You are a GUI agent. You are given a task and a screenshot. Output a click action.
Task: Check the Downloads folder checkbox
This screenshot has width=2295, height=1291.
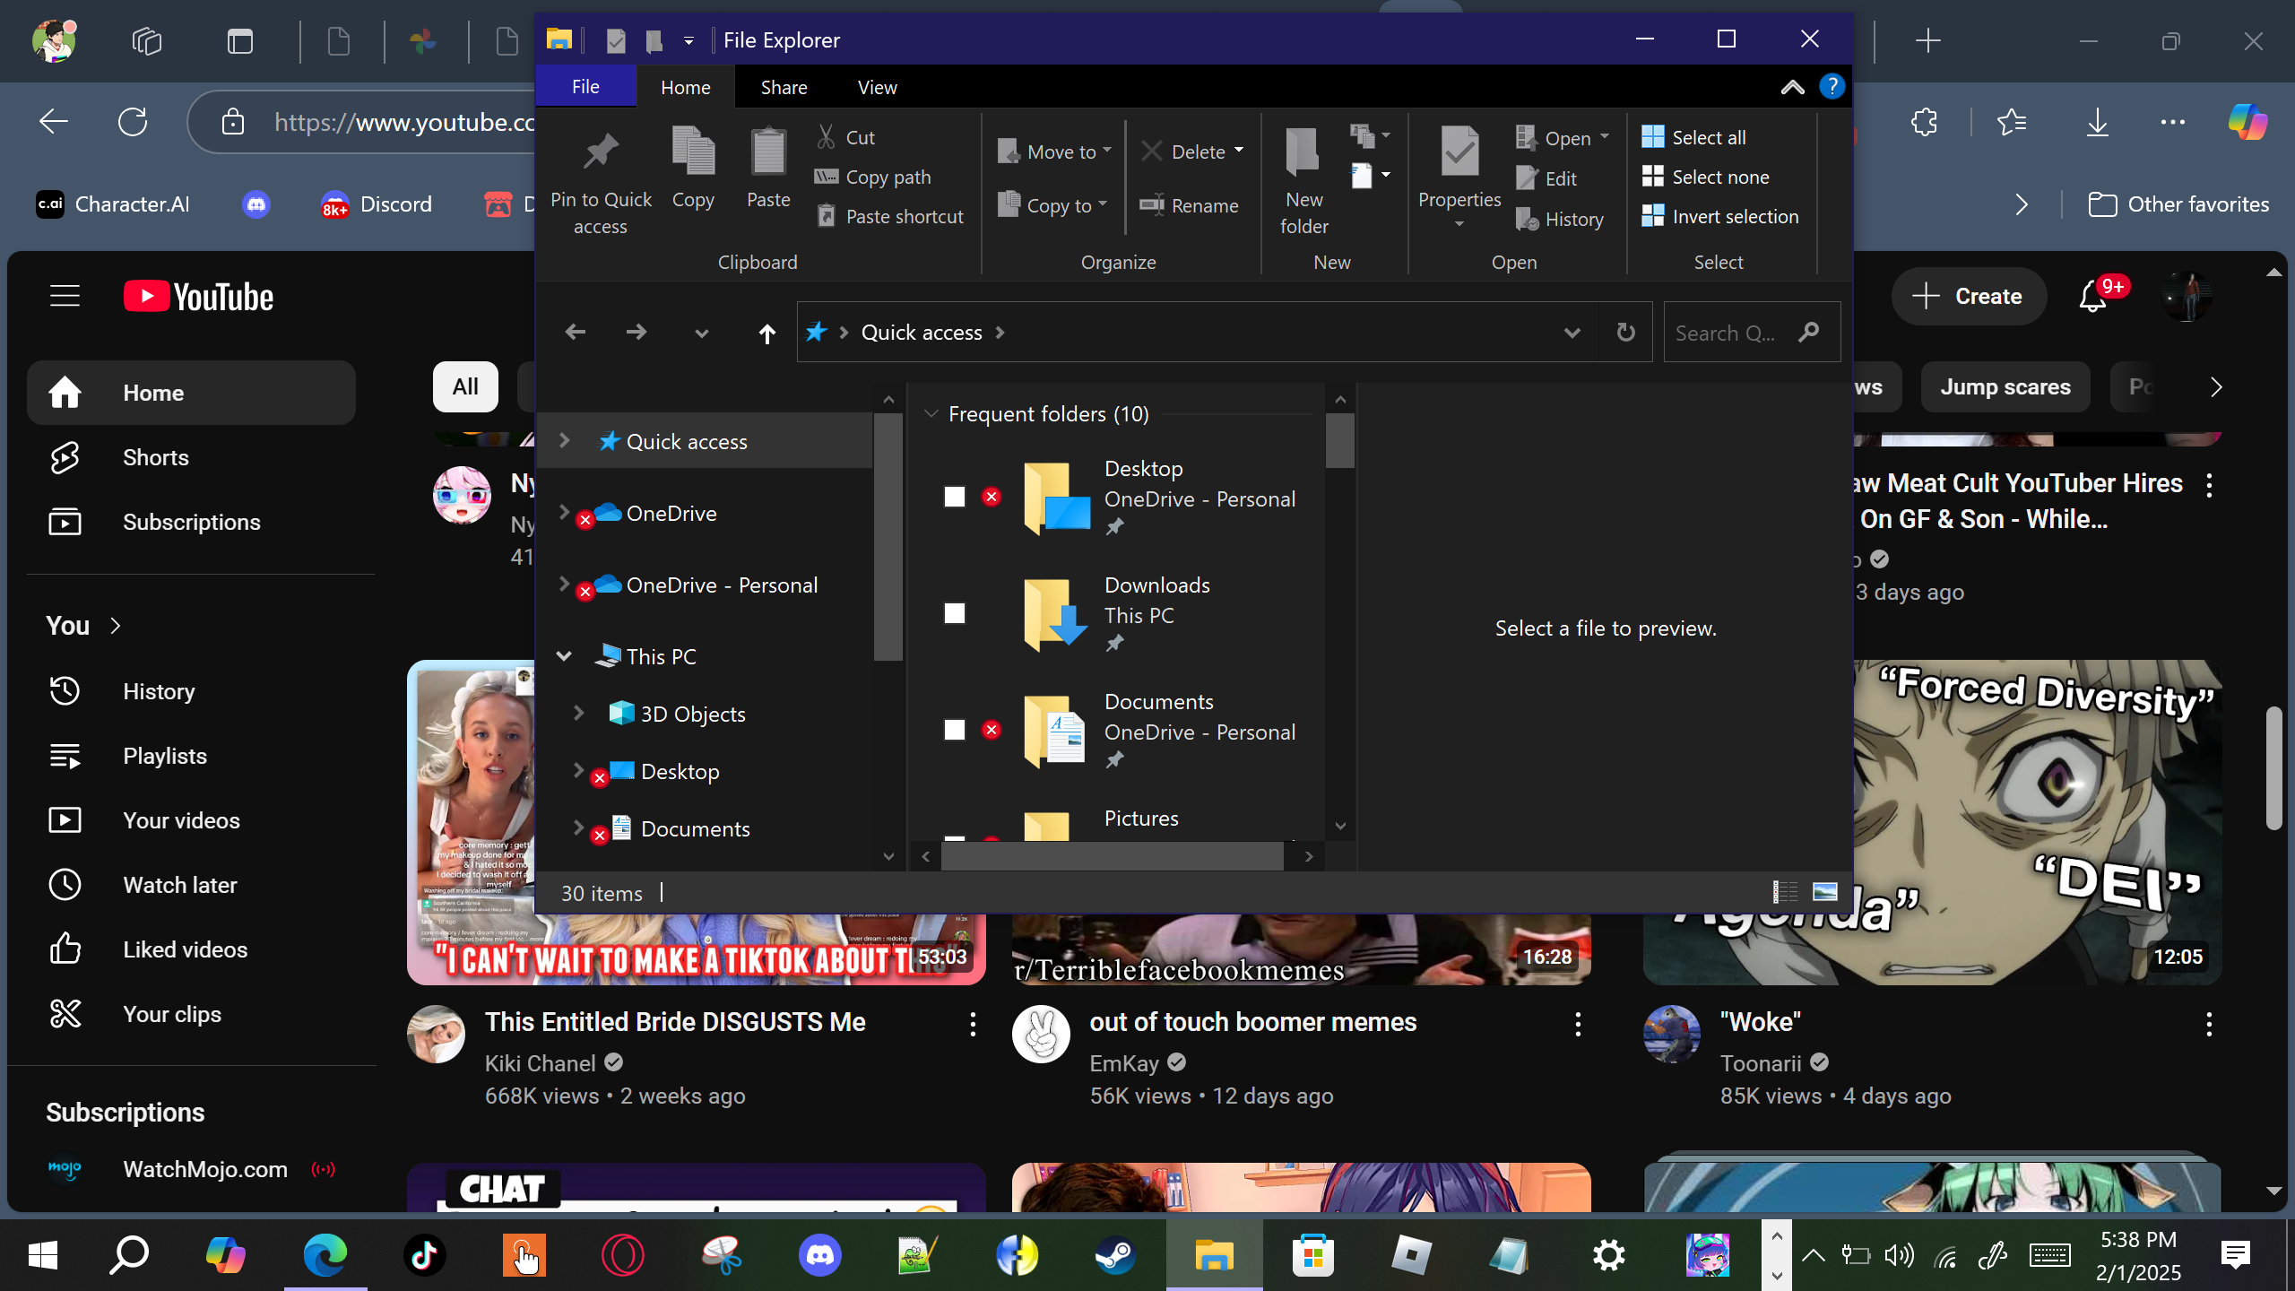tap(955, 613)
